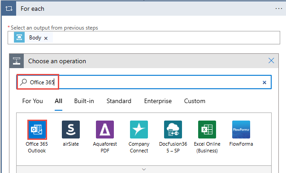Click the output from previous steps field
This screenshot has width=286, height=173.
click(x=144, y=38)
